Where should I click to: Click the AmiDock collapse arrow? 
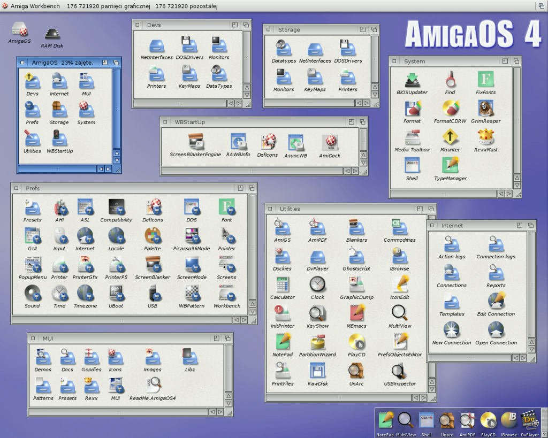[544, 434]
